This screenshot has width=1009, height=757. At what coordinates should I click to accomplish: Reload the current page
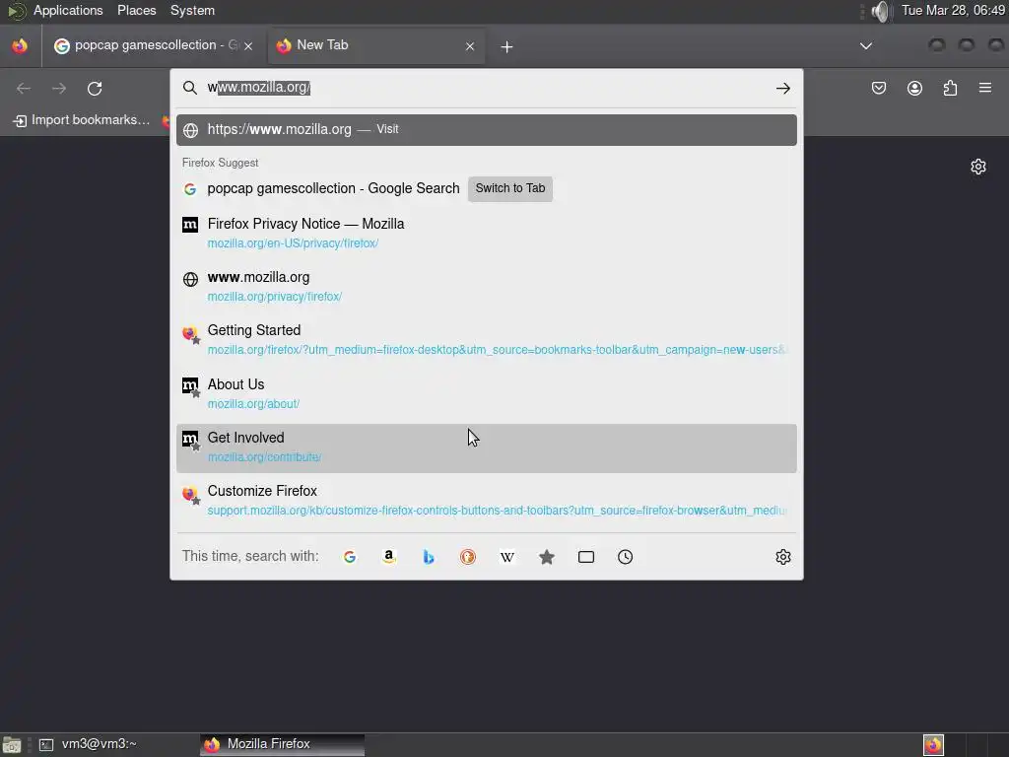click(95, 88)
